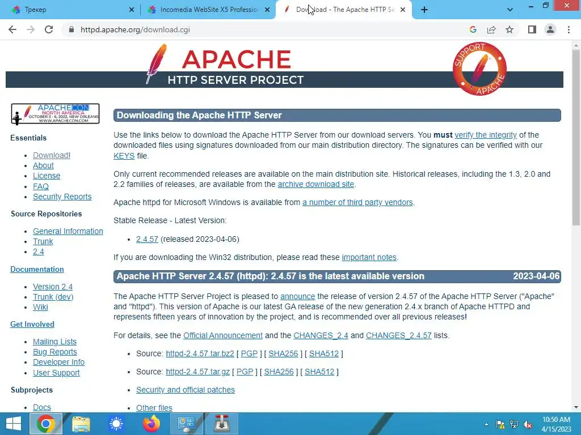This screenshot has width=581, height=435.
Task: Open Firefox from the taskbar
Action: pos(151,424)
